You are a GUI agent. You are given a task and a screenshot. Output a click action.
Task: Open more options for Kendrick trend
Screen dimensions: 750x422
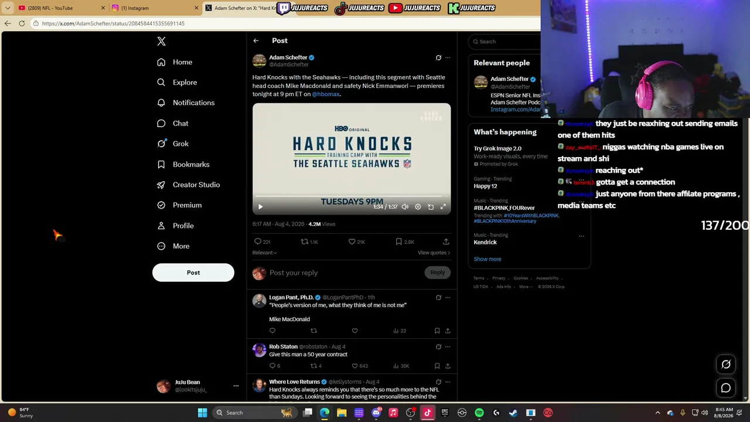click(581, 236)
